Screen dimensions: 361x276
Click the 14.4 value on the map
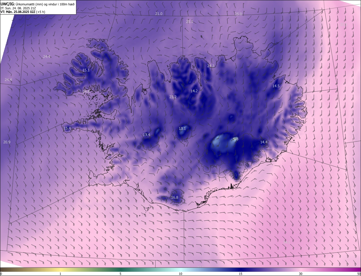pyautogui.click(x=264, y=142)
